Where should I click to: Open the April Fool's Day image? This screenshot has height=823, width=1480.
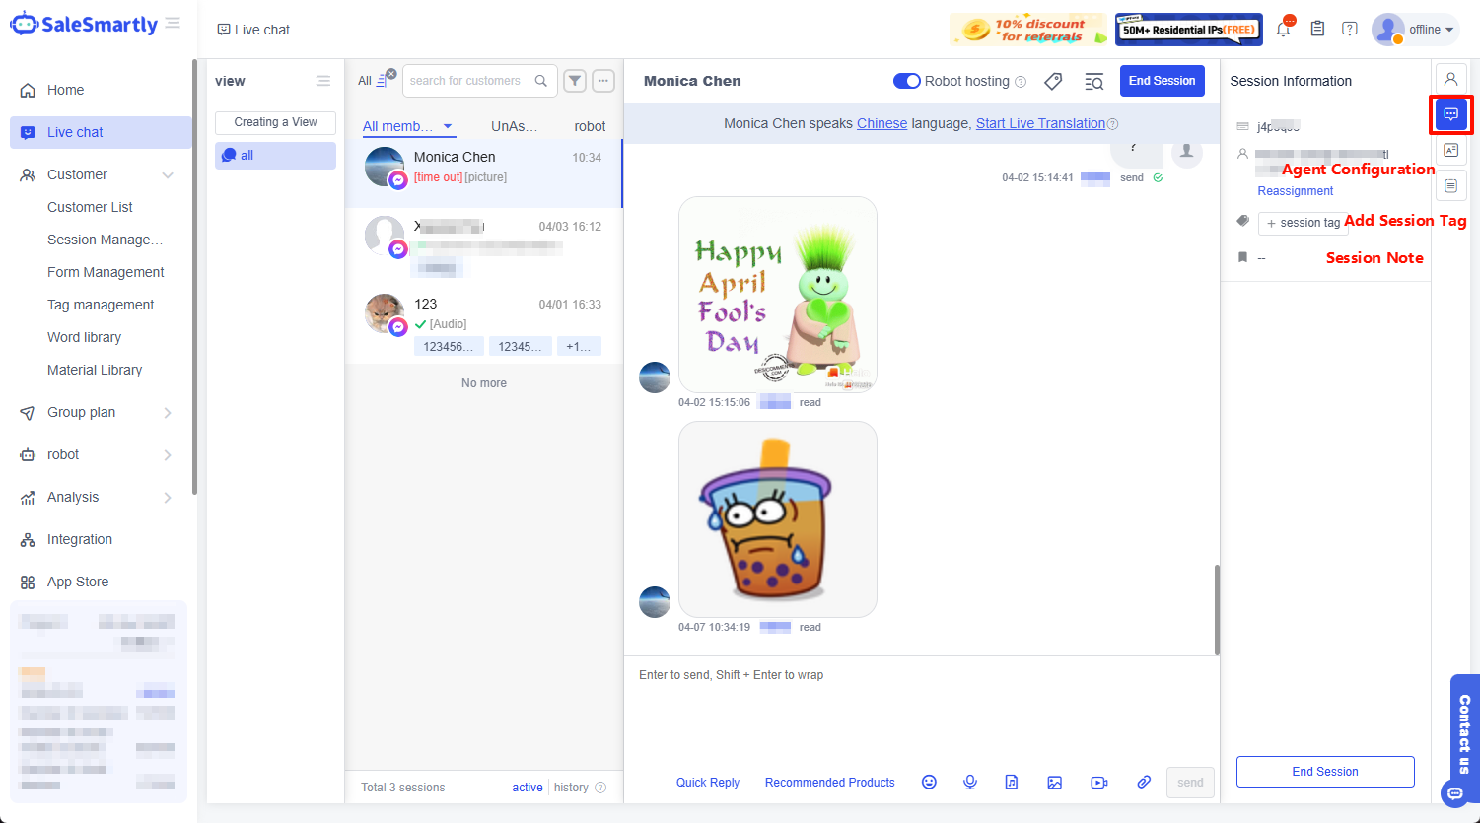point(777,295)
